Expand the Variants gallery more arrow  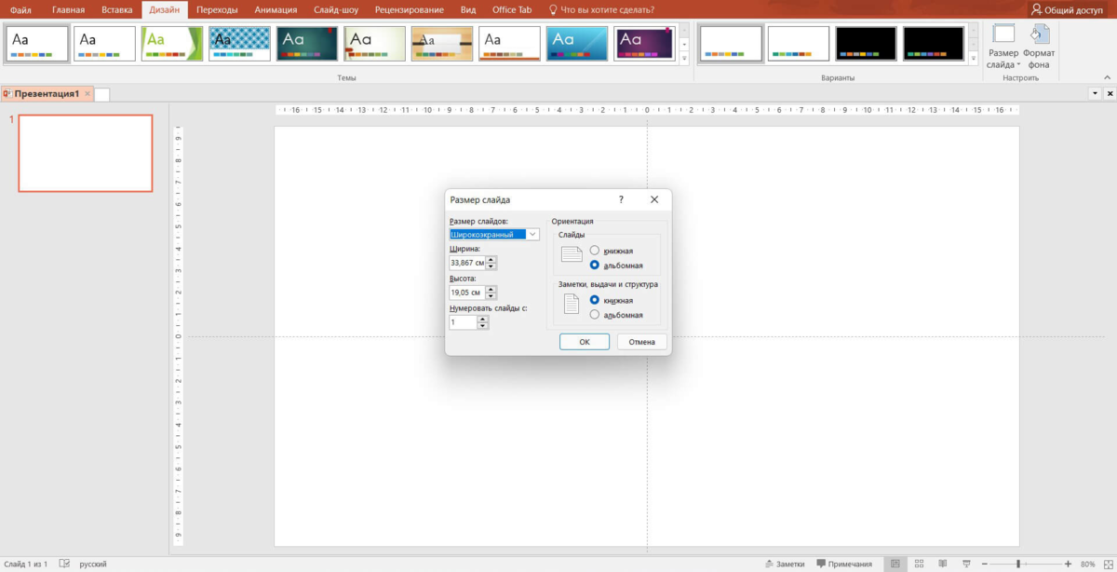(974, 58)
